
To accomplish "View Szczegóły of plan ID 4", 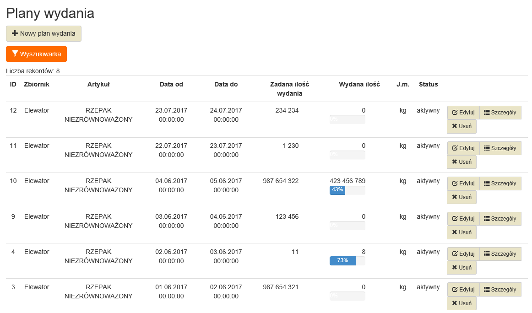I will click(500, 254).
